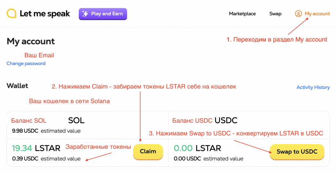The height and width of the screenshot is (174, 336).
Task: Click the Let me speak brand name text
Action: pyautogui.click(x=45, y=14)
